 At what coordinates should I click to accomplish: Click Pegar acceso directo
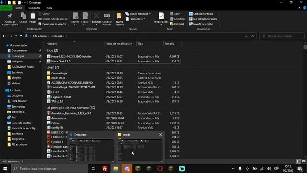[52, 24]
